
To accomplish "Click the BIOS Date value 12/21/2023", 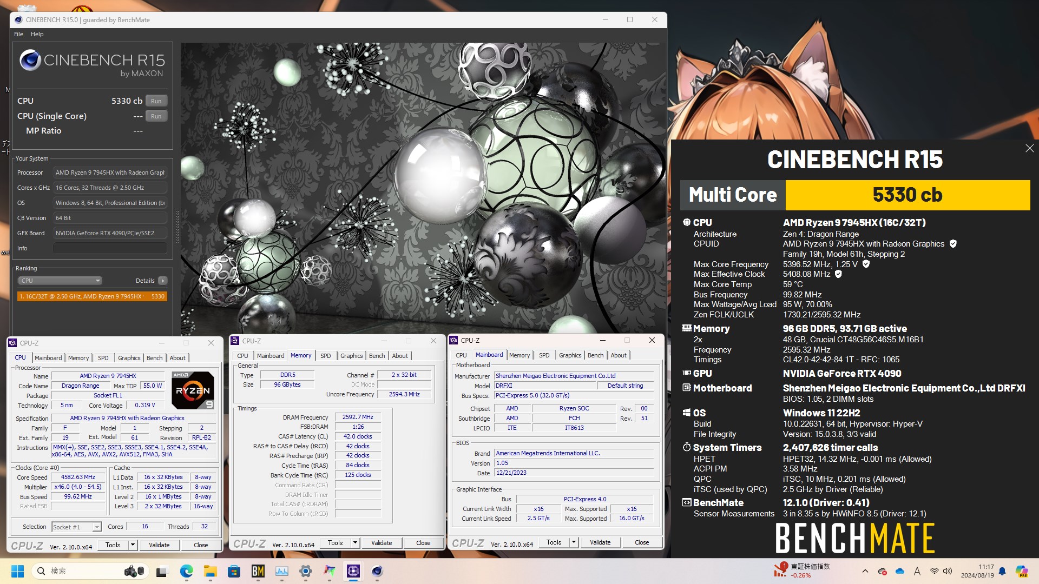I will point(574,473).
